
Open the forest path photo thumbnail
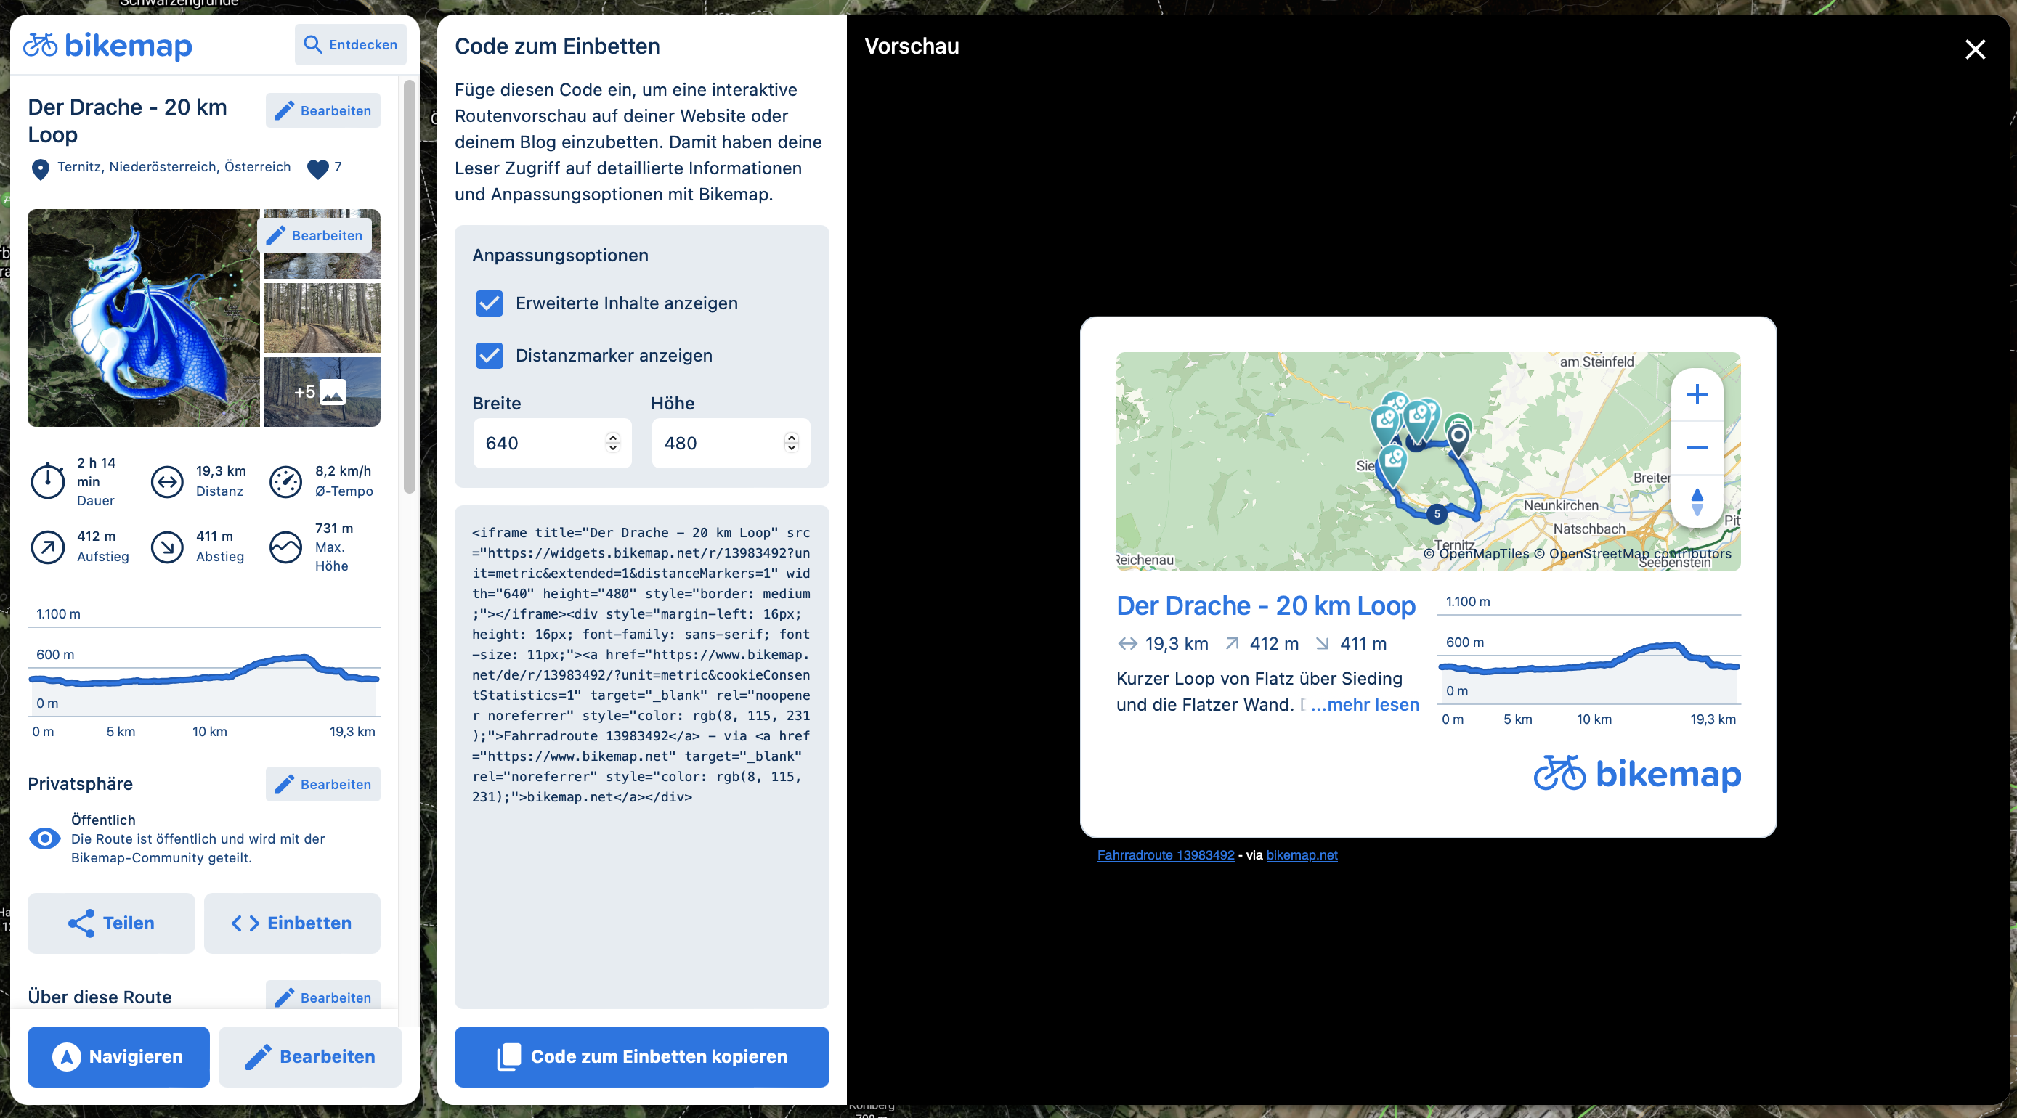[x=322, y=318]
